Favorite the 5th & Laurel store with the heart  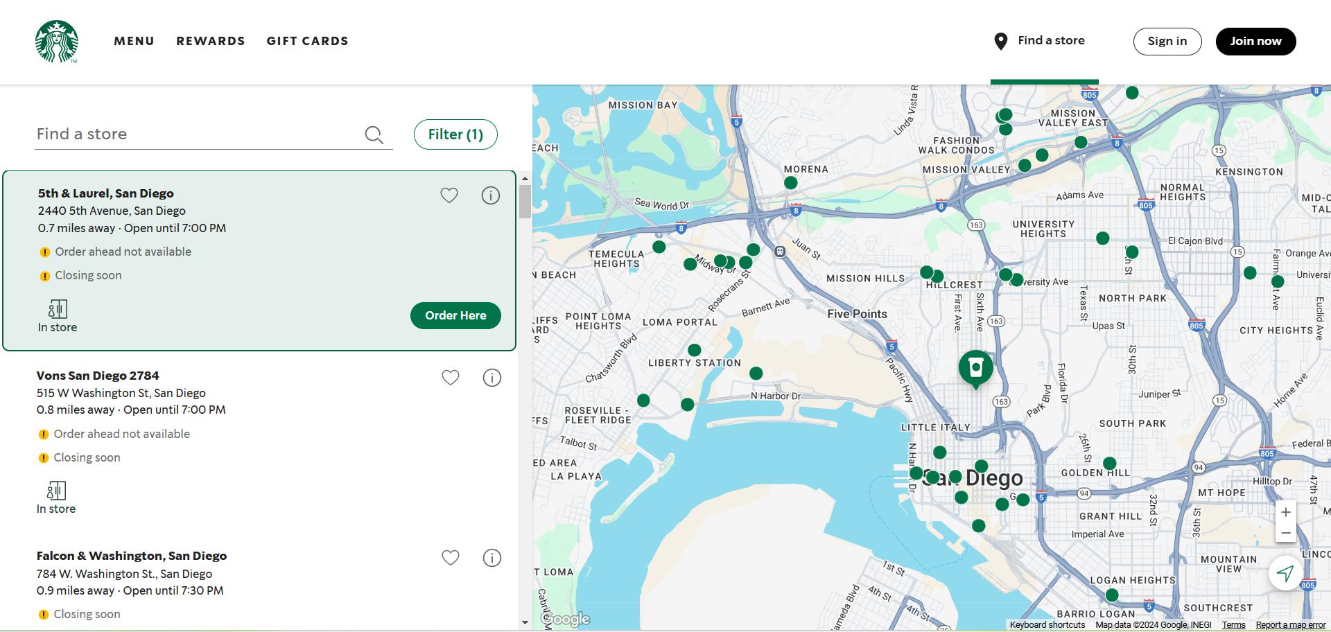click(449, 195)
